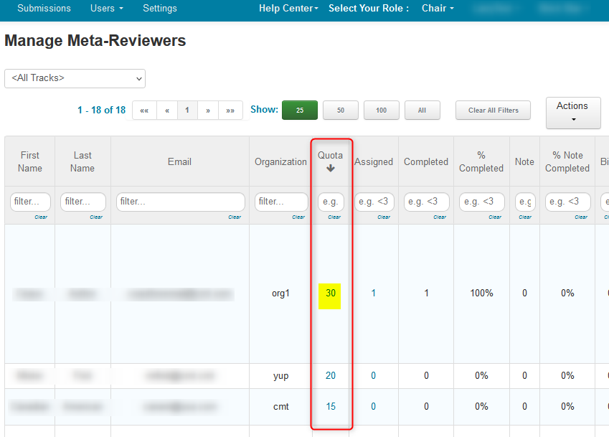Sort by % Note Completed header
Screen dimensions: 609x437
coord(567,161)
